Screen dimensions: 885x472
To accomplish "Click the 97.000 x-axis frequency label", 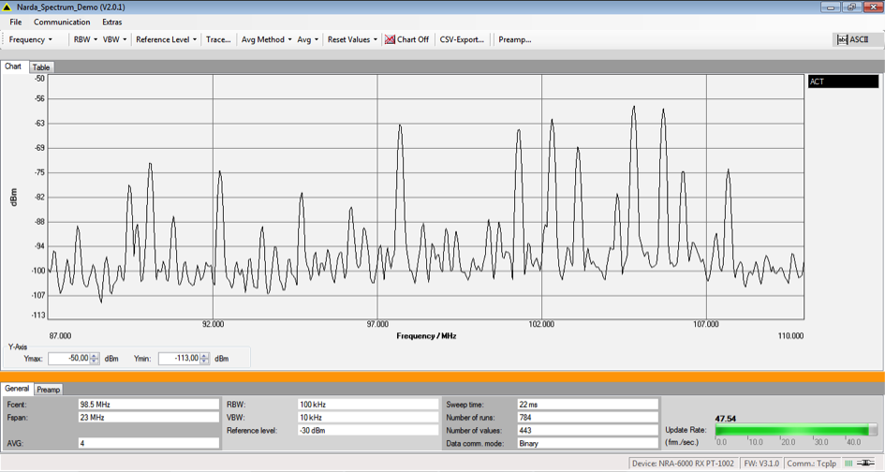I will (x=377, y=324).
